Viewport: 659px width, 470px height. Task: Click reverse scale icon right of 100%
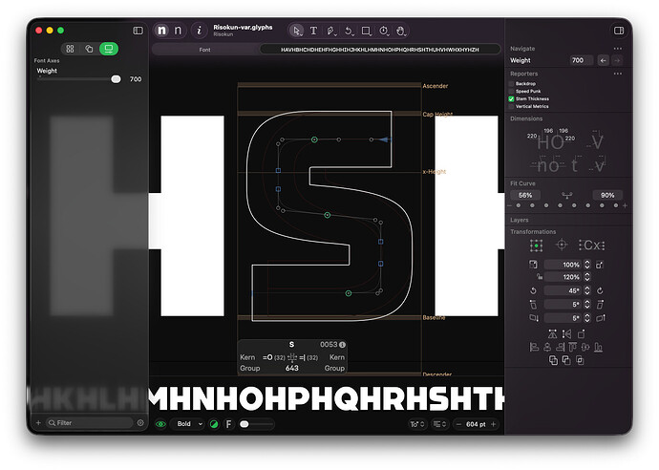(x=600, y=265)
